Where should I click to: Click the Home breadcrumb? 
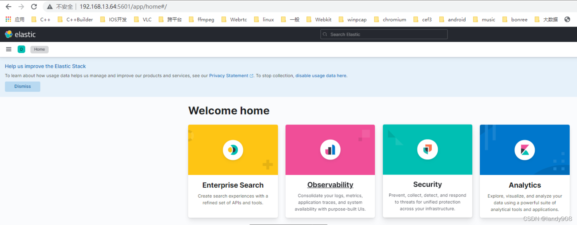click(x=39, y=49)
